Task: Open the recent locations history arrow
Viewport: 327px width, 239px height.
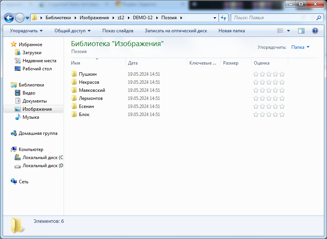Action: (27, 18)
